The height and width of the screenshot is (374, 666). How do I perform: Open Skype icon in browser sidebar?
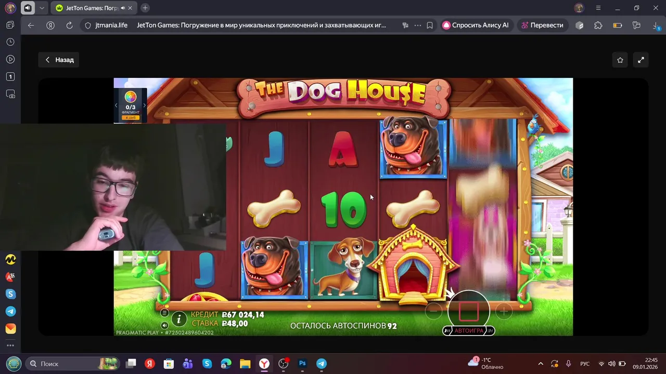pos(10,294)
